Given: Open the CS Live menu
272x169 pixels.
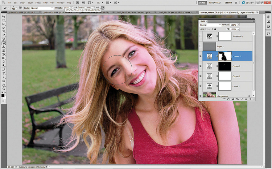Looking at the screenshot, I should pyautogui.click(x=248, y=3).
